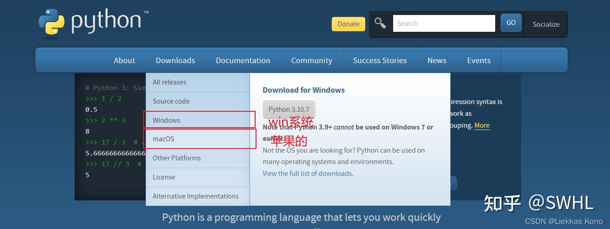Open the Socialize dropdown

546,25
